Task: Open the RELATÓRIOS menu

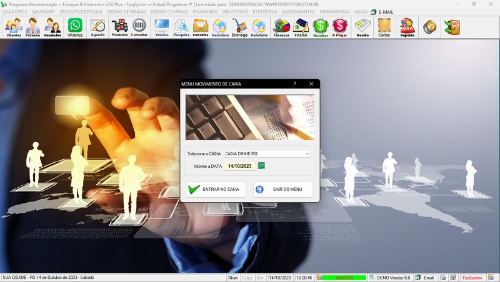Action: click(236, 12)
